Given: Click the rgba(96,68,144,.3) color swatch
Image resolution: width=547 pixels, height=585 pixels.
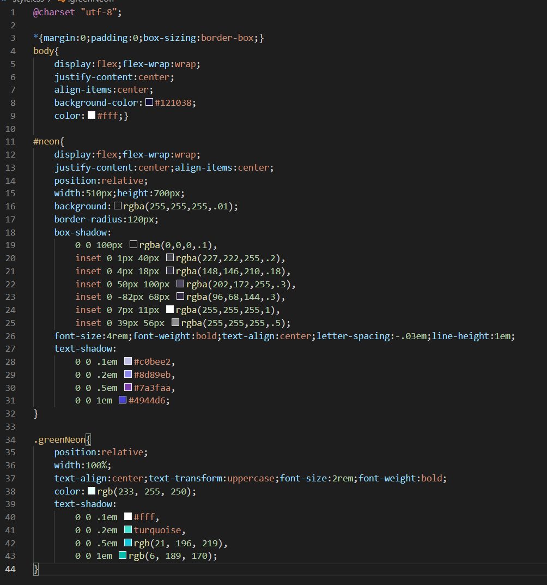Looking at the screenshot, I should [180, 297].
